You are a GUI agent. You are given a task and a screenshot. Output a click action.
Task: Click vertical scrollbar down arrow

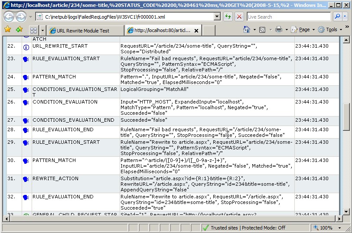346,211
